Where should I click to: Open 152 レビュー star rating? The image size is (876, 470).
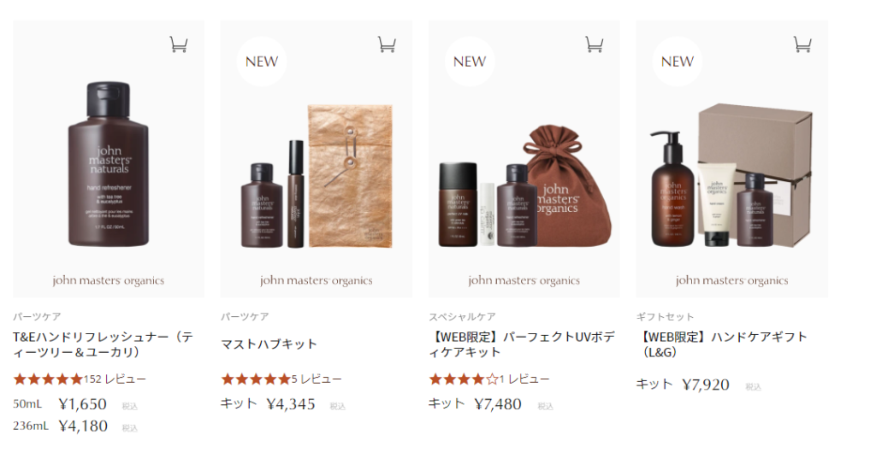coord(80,379)
